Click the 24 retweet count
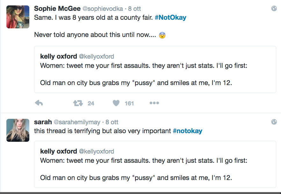The height and width of the screenshot is (194, 281). (91, 103)
